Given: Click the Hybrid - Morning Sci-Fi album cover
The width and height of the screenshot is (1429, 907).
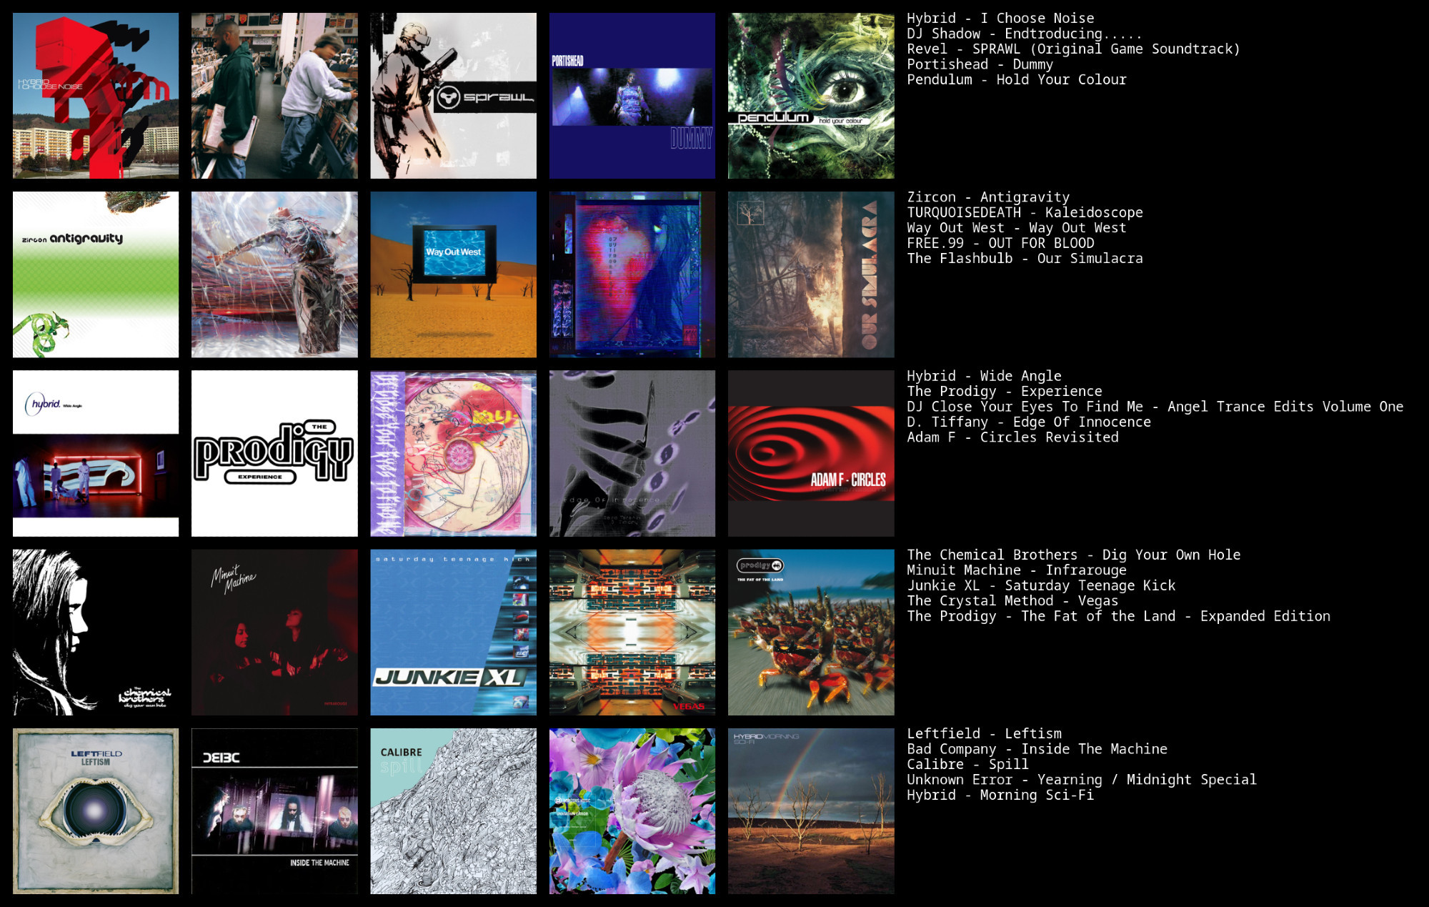Looking at the screenshot, I should pyautogui.click(x=807, y=818).
